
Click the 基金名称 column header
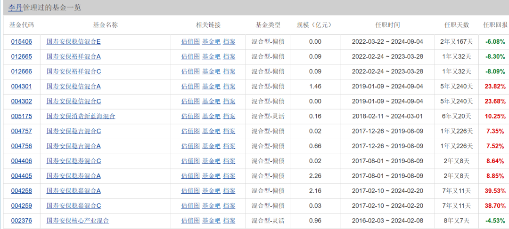point(106,25)
